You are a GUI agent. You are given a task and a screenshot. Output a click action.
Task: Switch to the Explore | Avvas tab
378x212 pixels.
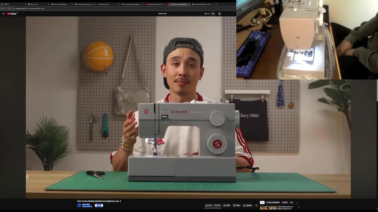pyautogui.click(x=109, y=4)
